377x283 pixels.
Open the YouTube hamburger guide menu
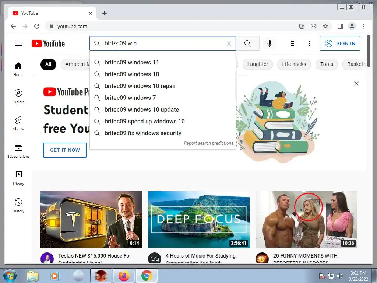click(x=18, y=43)
